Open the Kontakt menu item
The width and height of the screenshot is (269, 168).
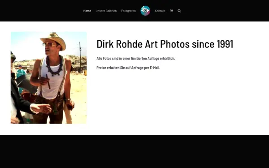(x=160, y=11)
